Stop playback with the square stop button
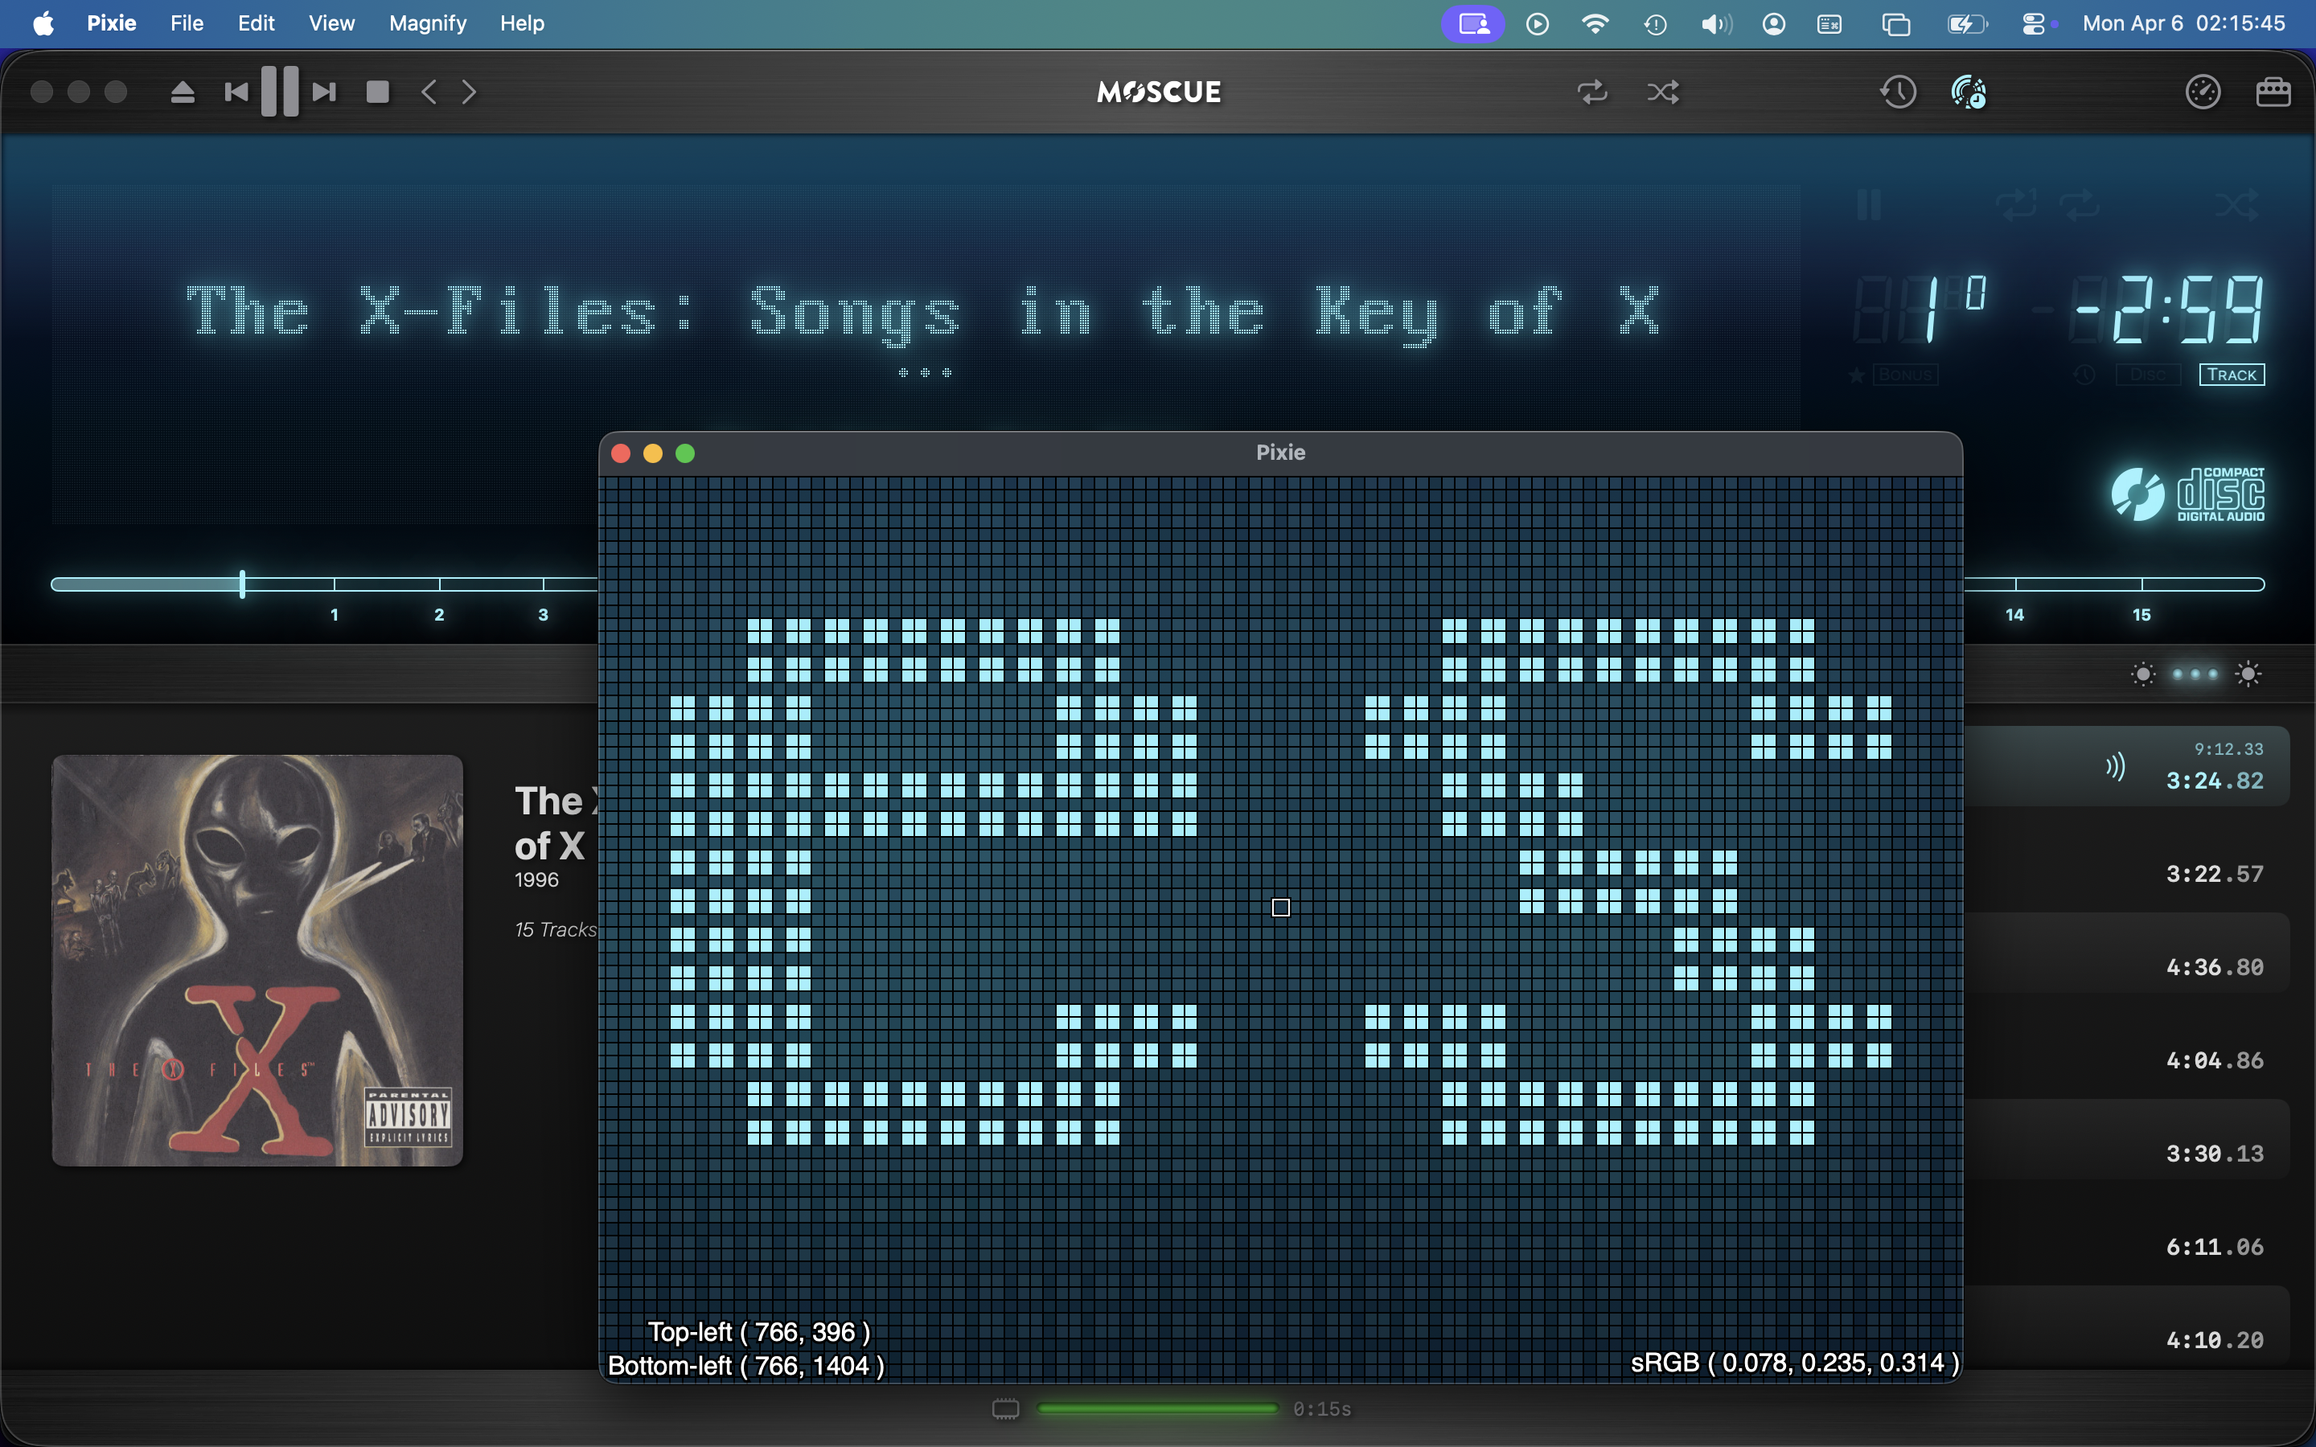This screenshot has width=2316, height=1447. pos(377,92)
